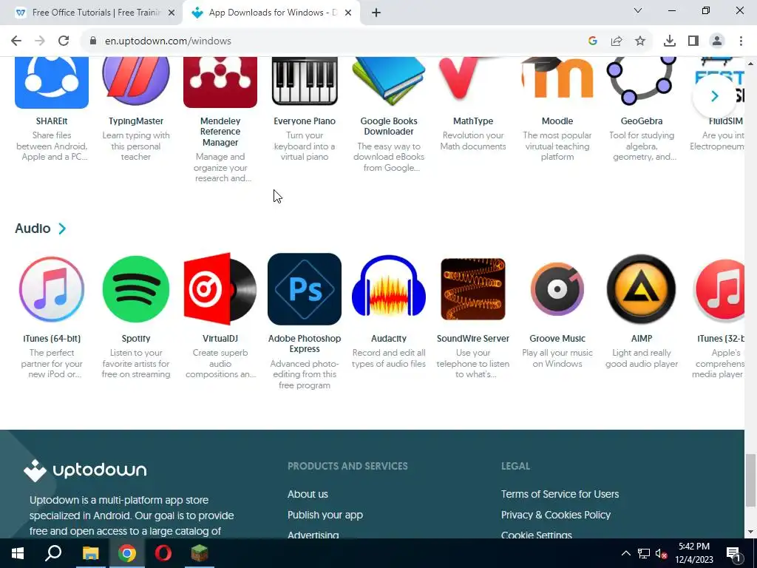Click the Moodle app title

pos(557,121)
